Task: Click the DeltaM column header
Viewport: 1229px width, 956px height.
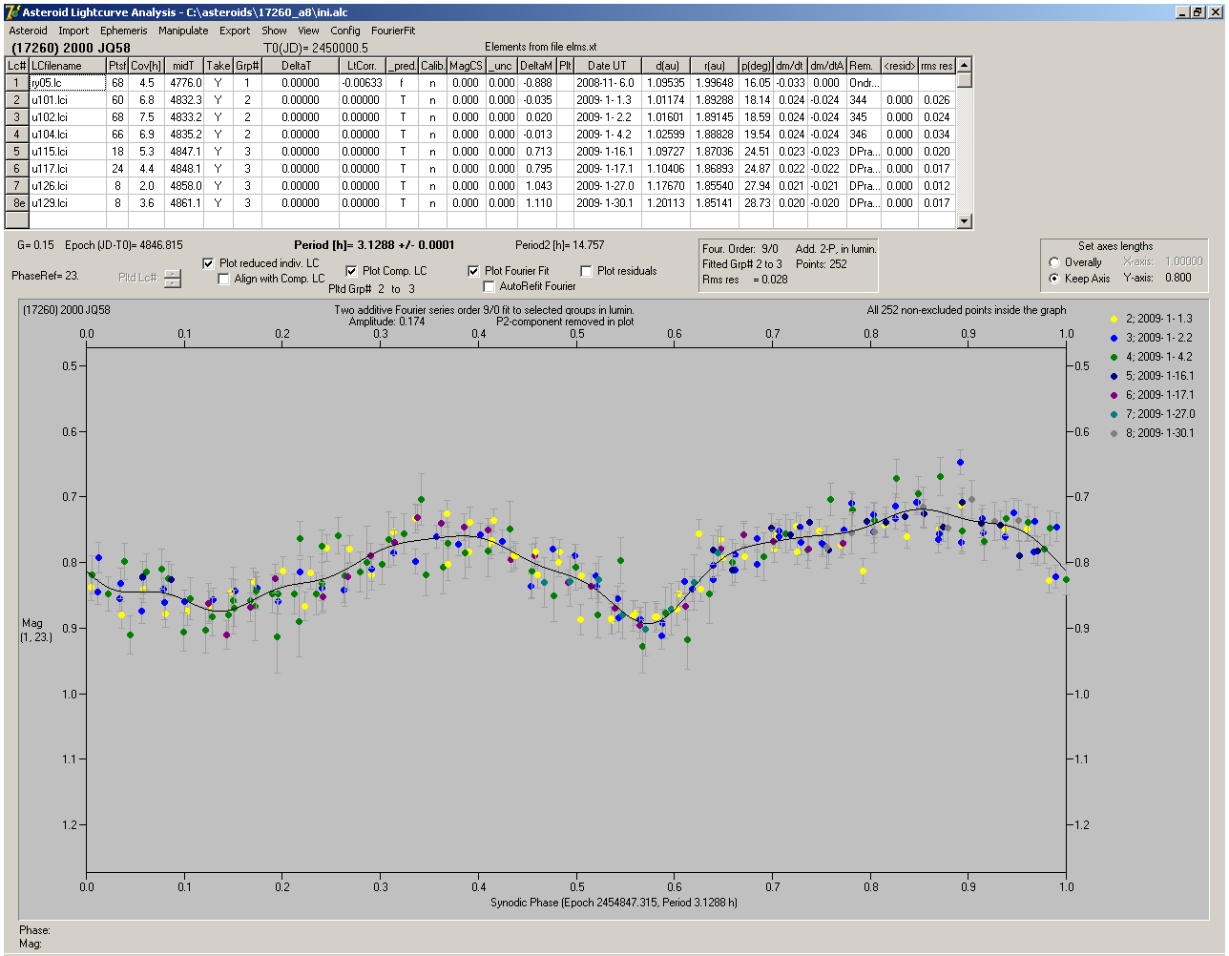Action: pyautogui.click(x=537, y=66)
